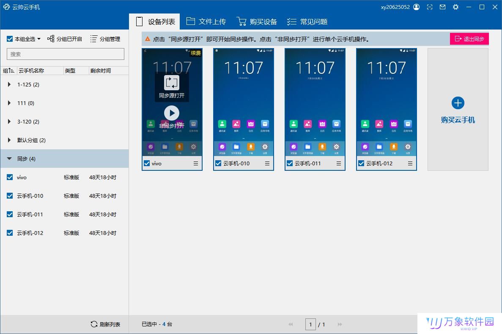Open the settings gear in title bar

click(455, 7)
